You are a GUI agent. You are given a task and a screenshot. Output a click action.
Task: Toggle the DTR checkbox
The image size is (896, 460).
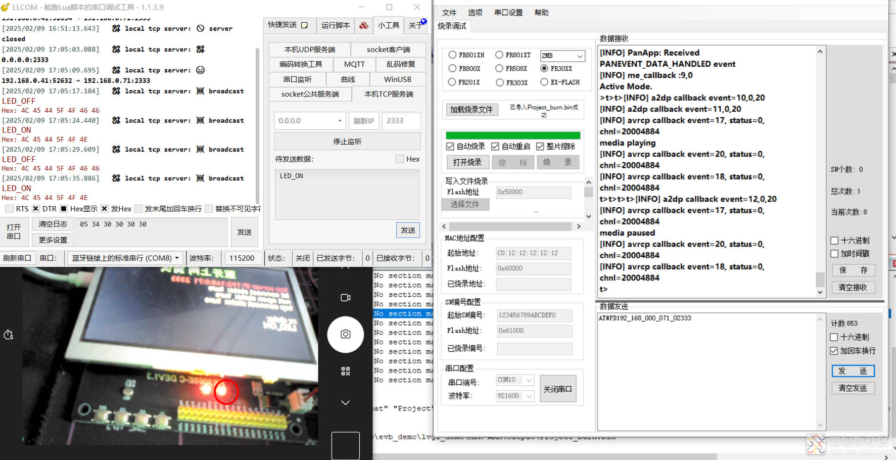pos(36,209)
